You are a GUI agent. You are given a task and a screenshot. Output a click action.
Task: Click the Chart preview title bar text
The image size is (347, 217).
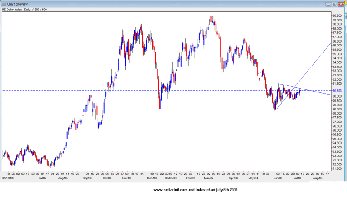18,3
